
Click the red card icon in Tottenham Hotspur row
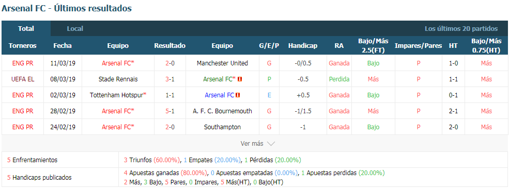click(238, 95)
